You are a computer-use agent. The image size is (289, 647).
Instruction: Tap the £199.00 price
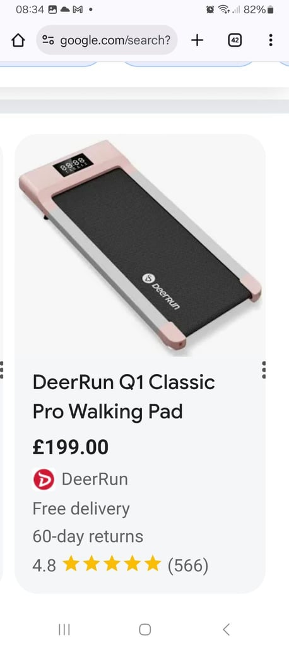pyautogui.click(x=71, y=448)
